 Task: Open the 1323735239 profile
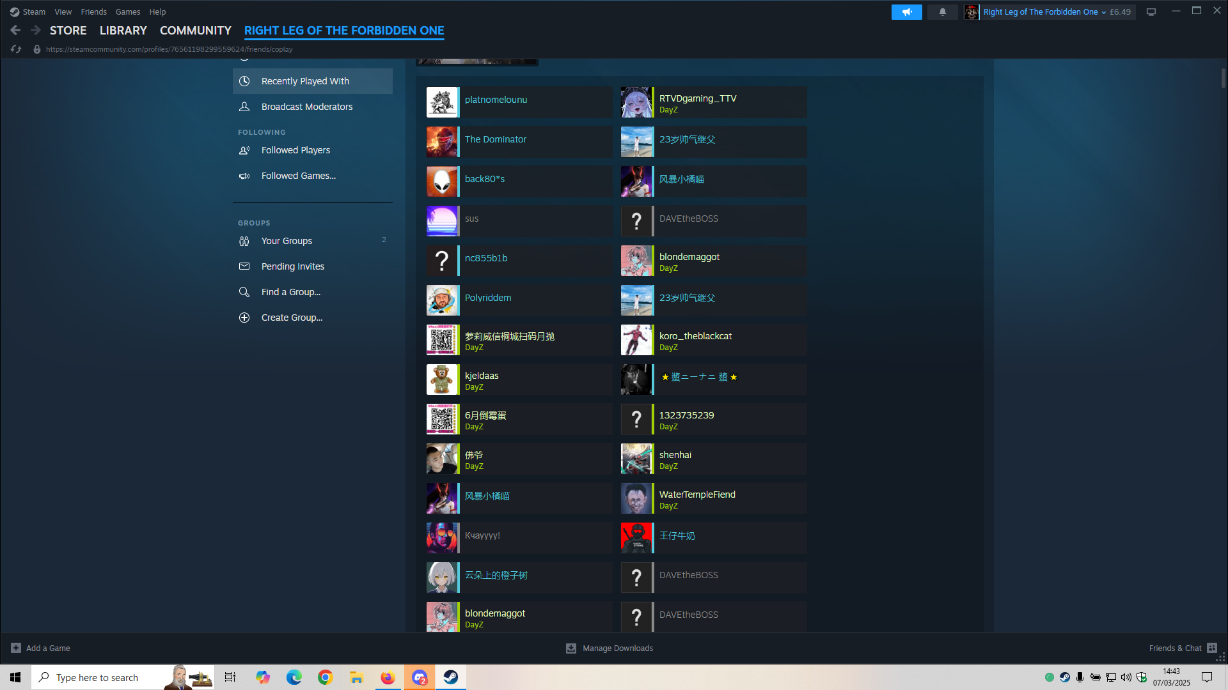(x=714, y=419)
